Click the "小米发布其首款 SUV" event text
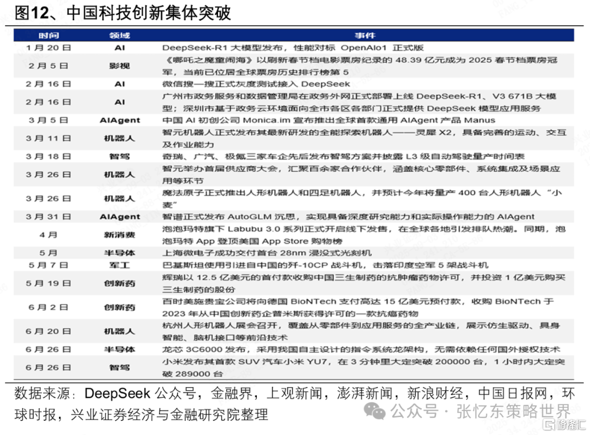The image size is (590, 435). pyautogui.click(x=363, y=368)
